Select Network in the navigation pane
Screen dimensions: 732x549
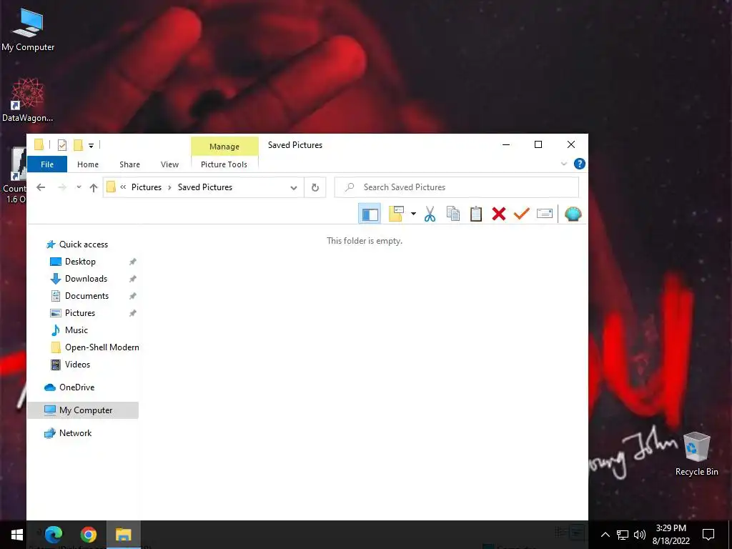[75, 433]
